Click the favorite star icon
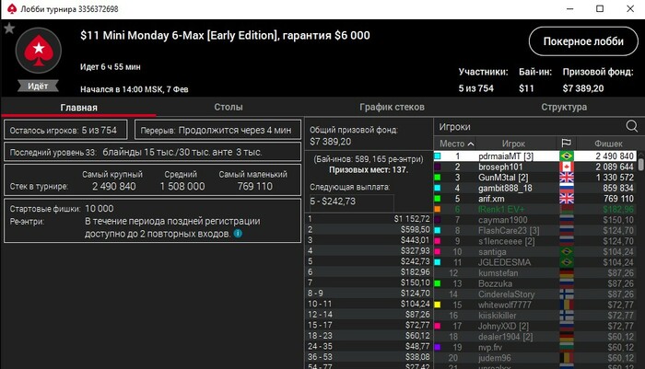This screenshot has height=369, width=645. tap(9, 28)
